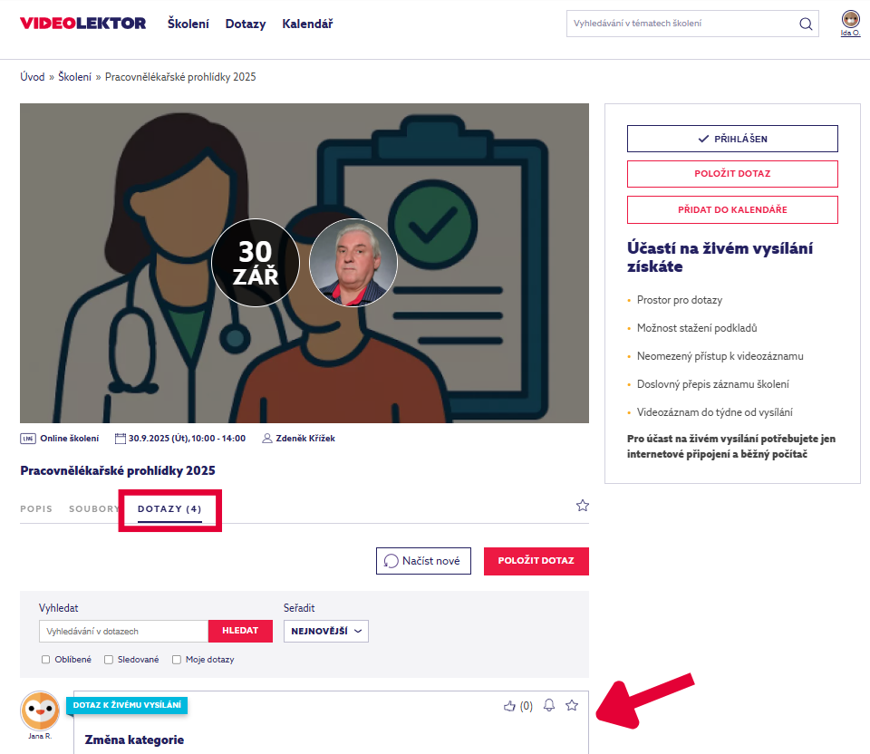Expand the Nejnovější sort dropdown
The height and width of the screenshot is (754, 870).
pyautogui.click(x=326, y=631)
